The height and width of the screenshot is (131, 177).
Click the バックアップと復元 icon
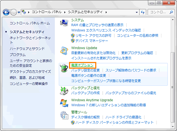64,91
